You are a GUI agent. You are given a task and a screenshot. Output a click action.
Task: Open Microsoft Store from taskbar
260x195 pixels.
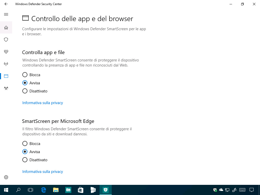tap(80, 190)
